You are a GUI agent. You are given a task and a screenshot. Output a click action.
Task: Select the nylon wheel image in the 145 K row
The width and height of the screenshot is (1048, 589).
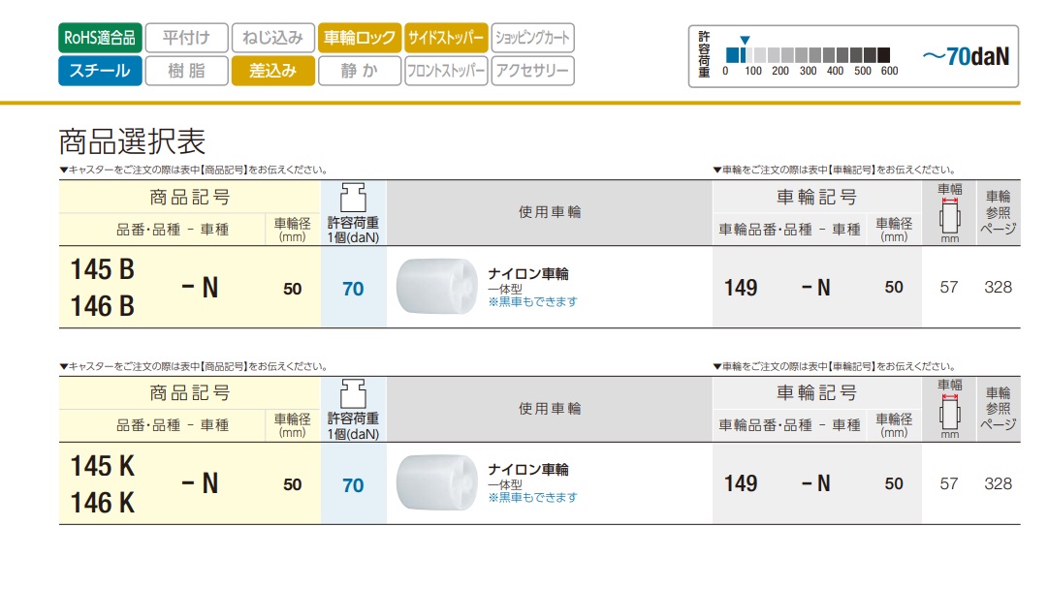pos(436,483)
